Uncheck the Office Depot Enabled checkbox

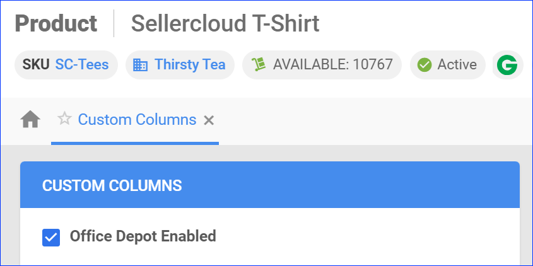coord(51,237)
